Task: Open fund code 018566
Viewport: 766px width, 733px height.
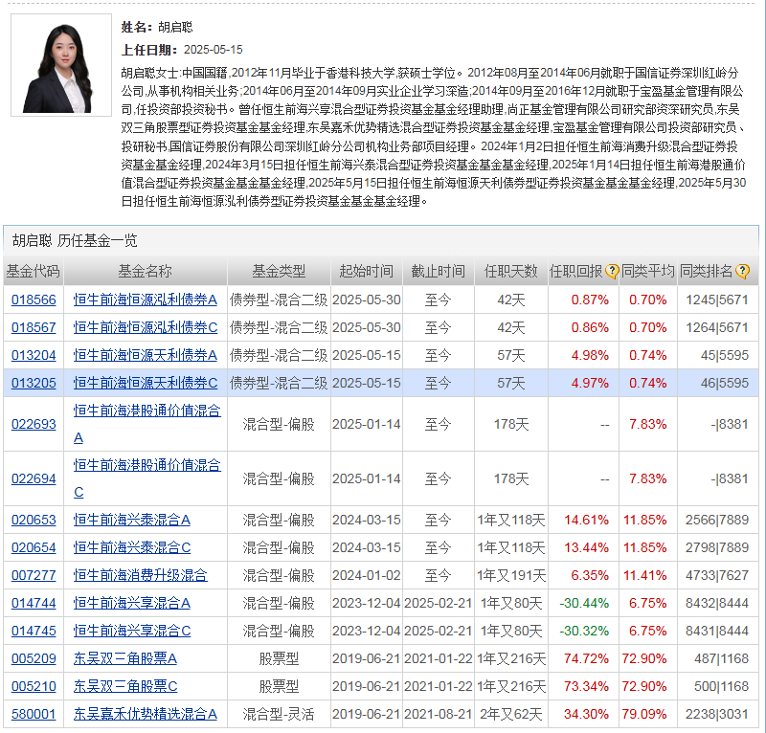Action: (x=34, y=300)
